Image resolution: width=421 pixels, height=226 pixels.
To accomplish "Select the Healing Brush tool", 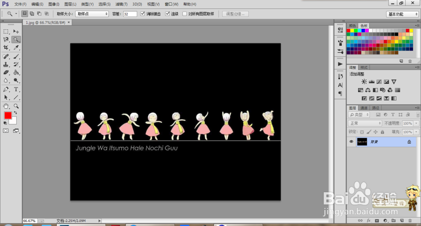I will tap(6, 57).
